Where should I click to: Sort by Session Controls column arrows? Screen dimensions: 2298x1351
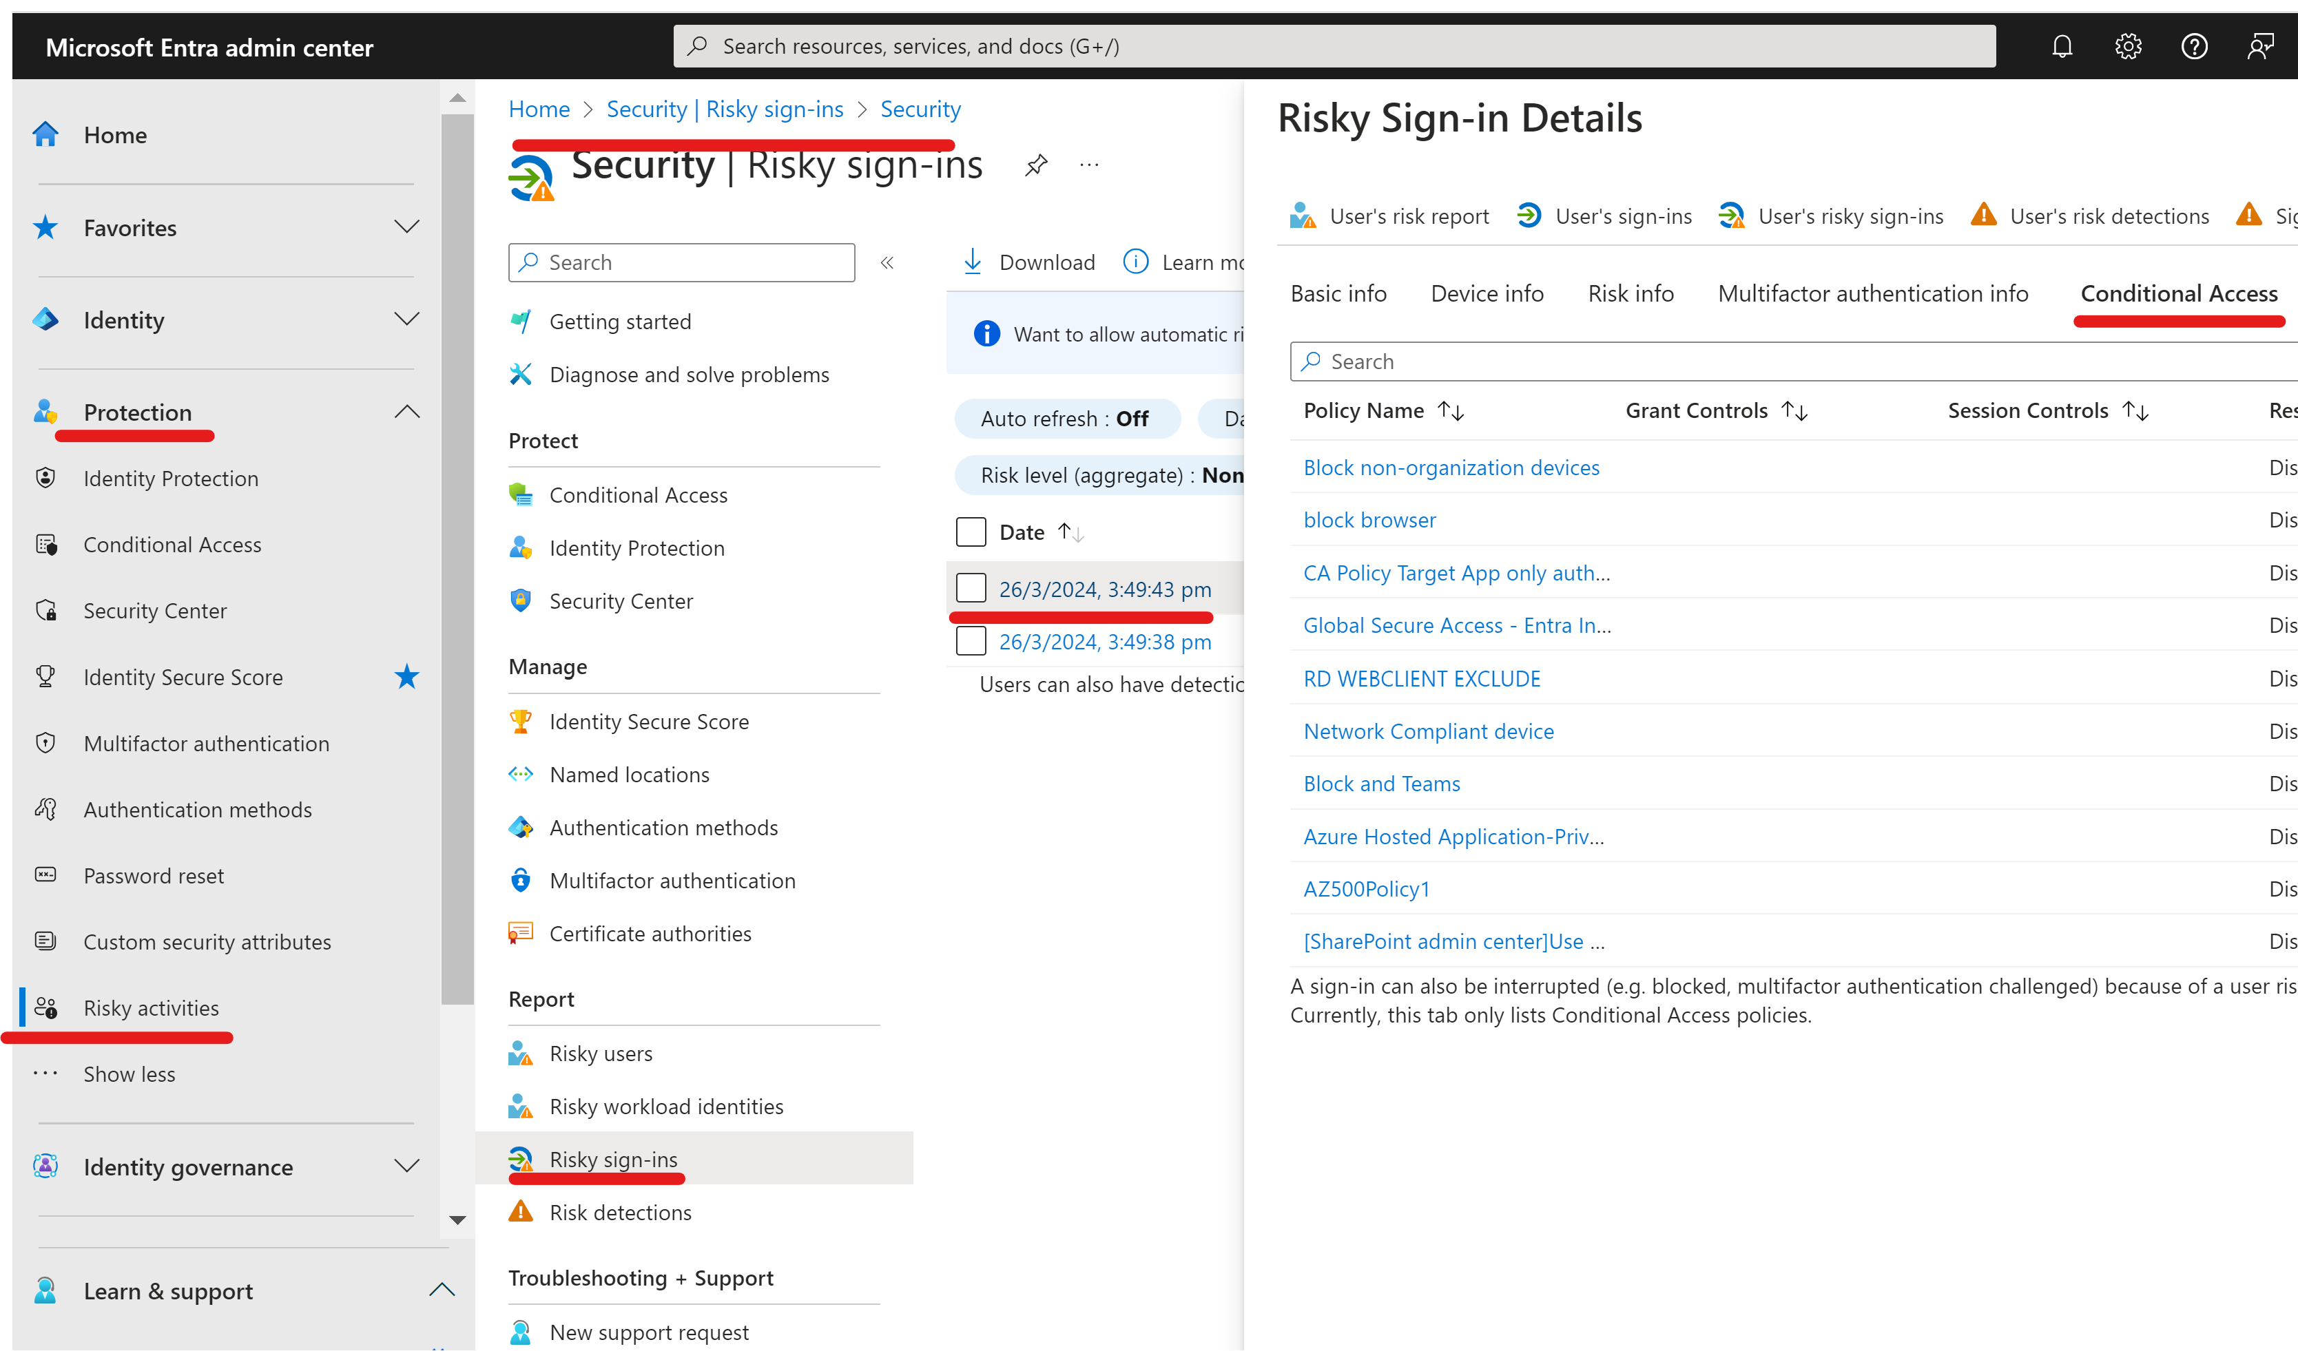click(x=2135, y=411)
